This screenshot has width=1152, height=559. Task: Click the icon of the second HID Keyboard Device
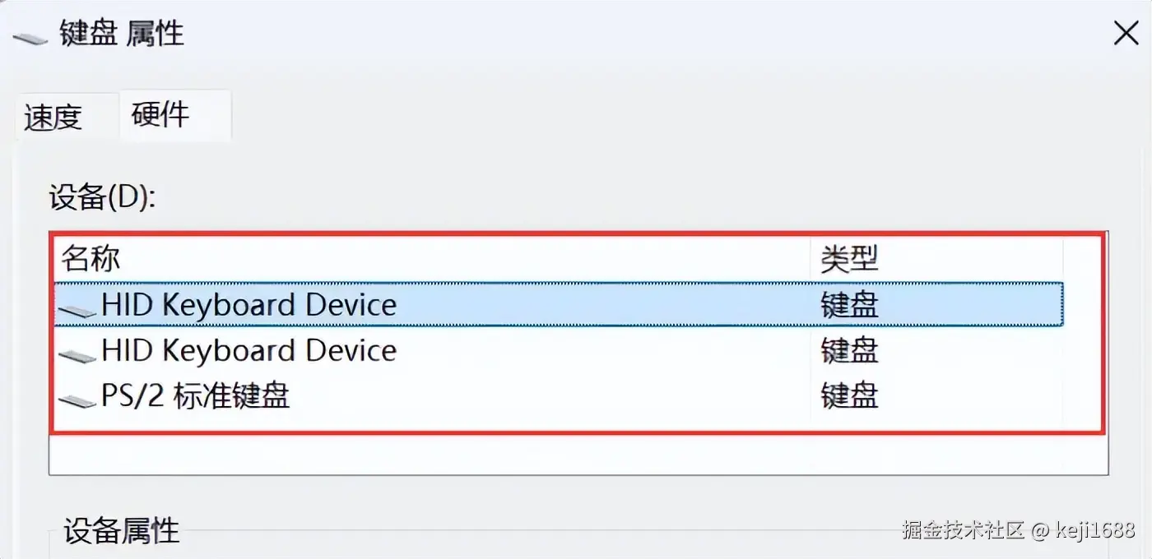(78, 353)
